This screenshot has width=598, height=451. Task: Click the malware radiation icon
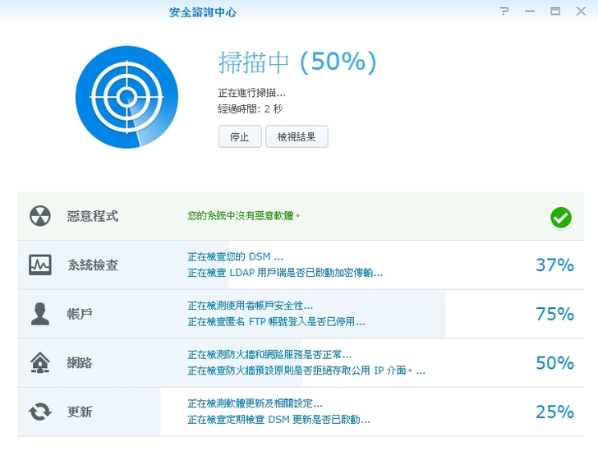[x=39, y=216]
